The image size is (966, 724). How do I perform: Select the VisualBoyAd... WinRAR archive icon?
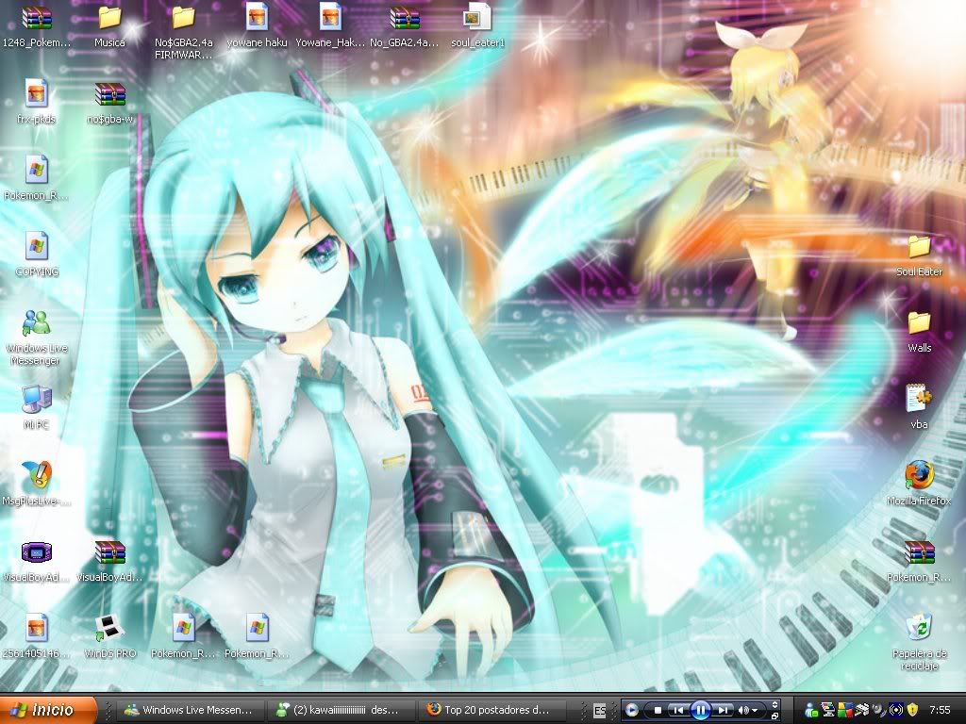[110, 552]
